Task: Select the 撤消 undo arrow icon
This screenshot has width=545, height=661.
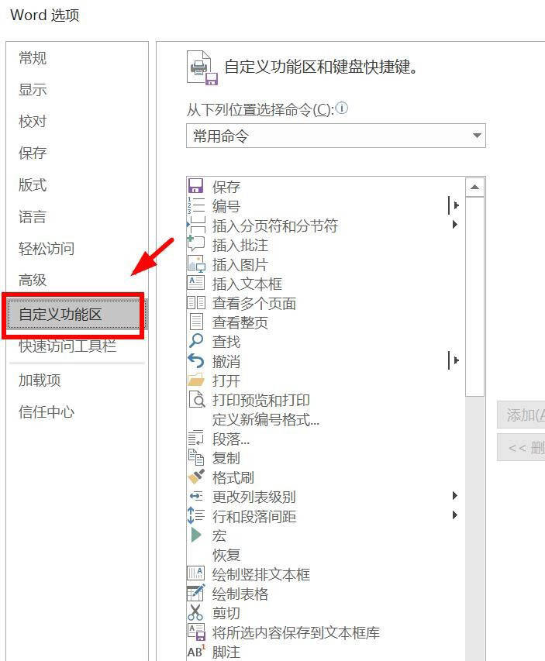Action: (x=195, y=360)
